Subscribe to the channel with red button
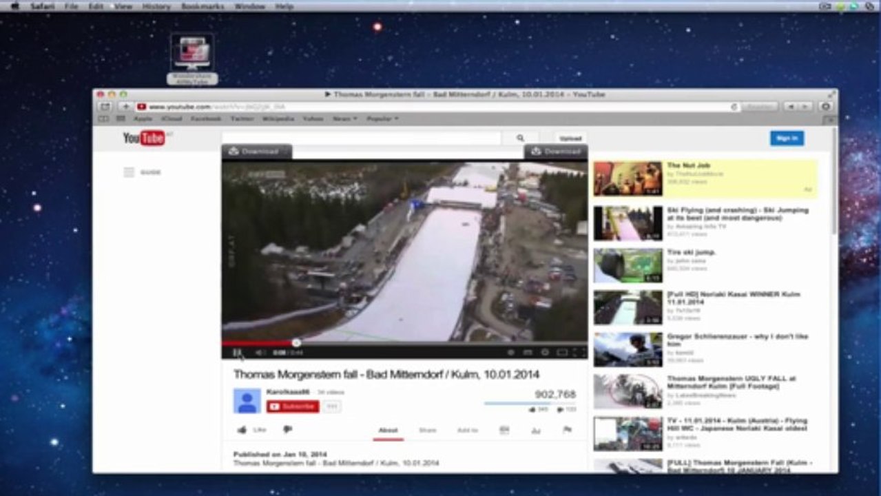Viewport: 881px width, 496px height. click(293, 406)
